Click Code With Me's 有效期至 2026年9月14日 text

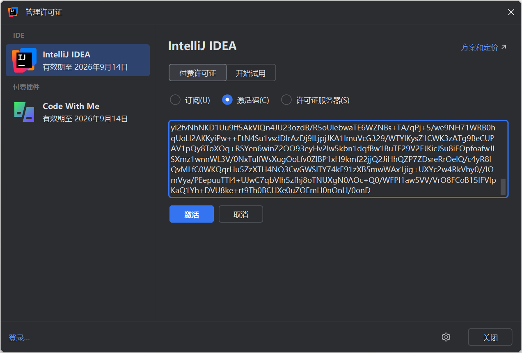point(85,119)
